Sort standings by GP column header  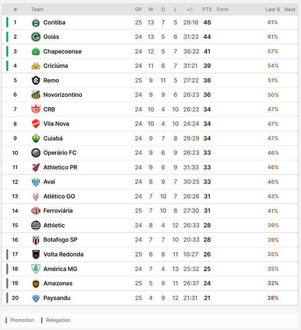[138, 9]
